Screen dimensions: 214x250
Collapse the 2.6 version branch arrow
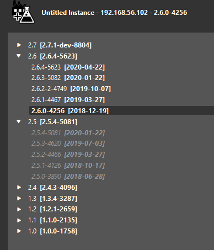pos(19,56)
